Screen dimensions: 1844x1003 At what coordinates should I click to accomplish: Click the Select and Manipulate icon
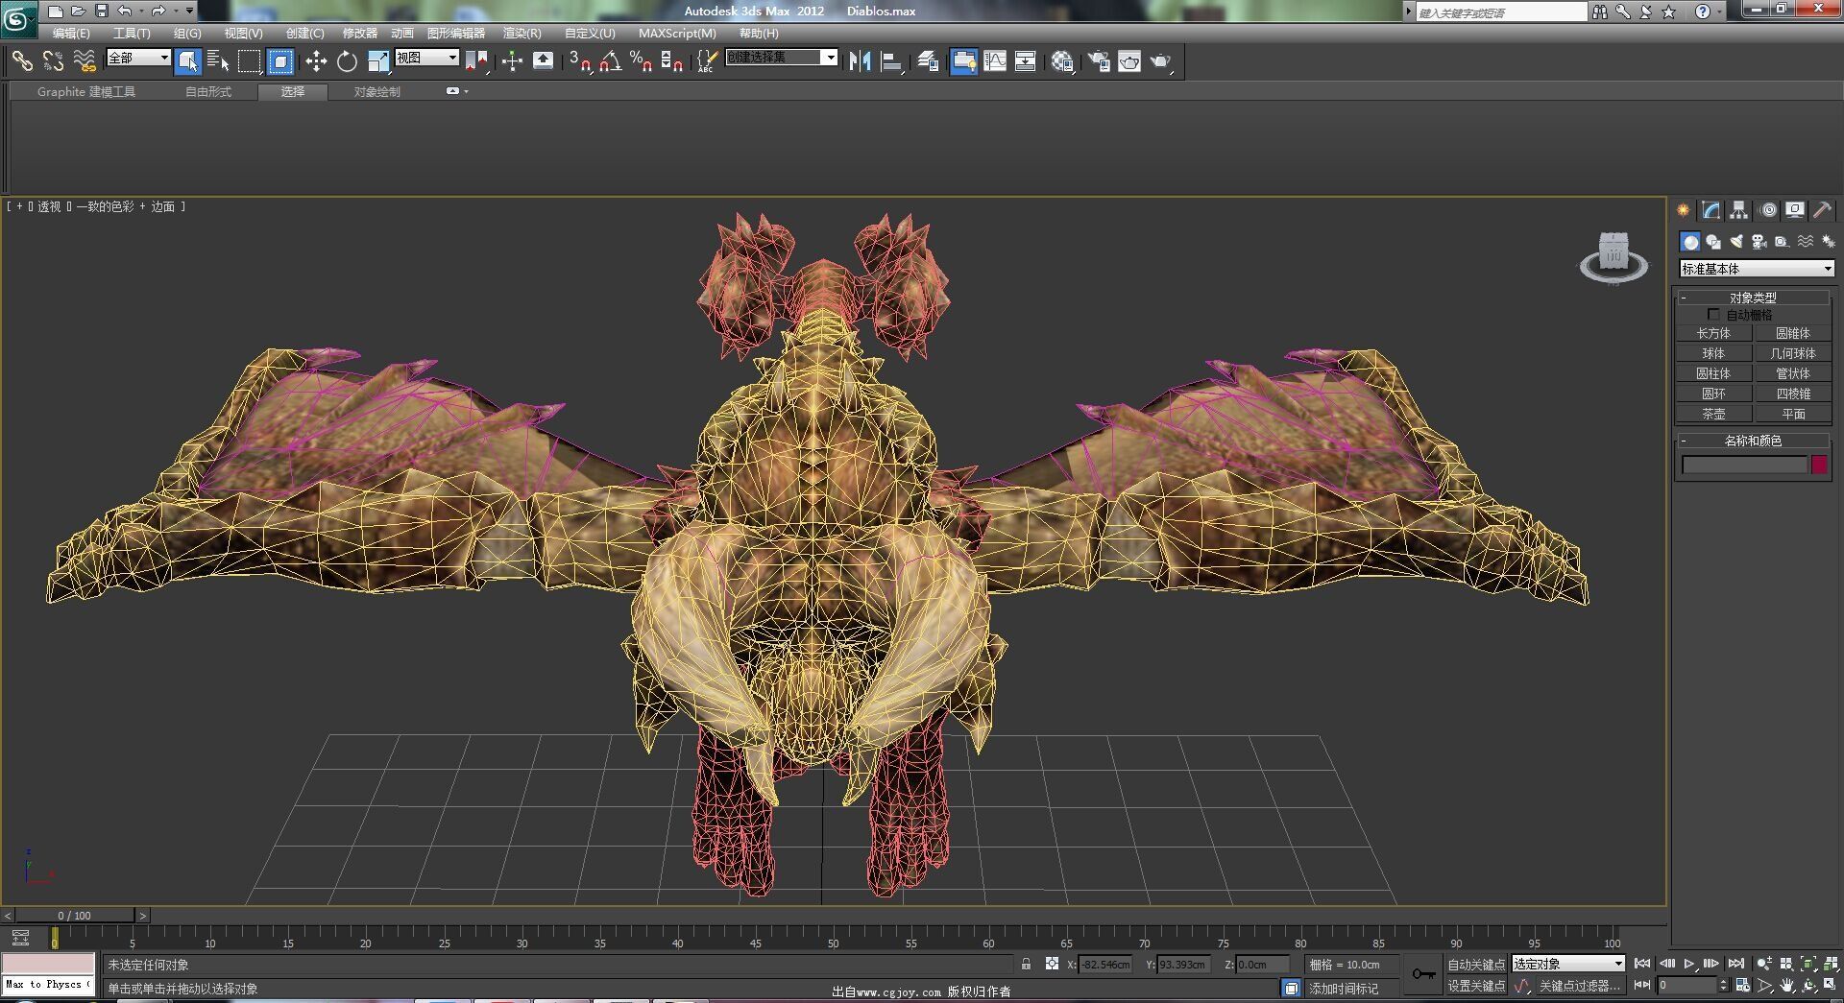tap(512, 61)
